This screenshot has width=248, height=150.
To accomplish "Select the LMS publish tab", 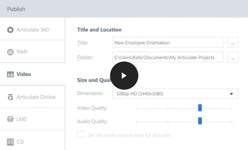I will tap(32, 119).
